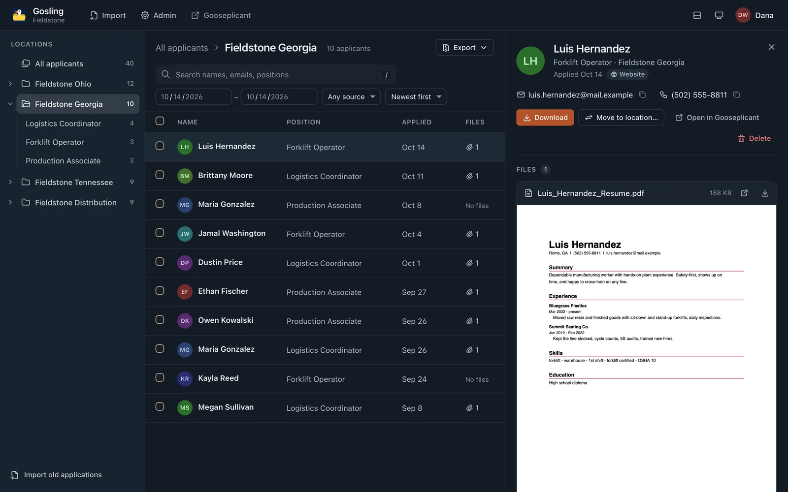Copy the phone number (502) 555-8811 icon
Image resolution: width=788 pixels, height=492 pixels.
(x=736, y=94)
